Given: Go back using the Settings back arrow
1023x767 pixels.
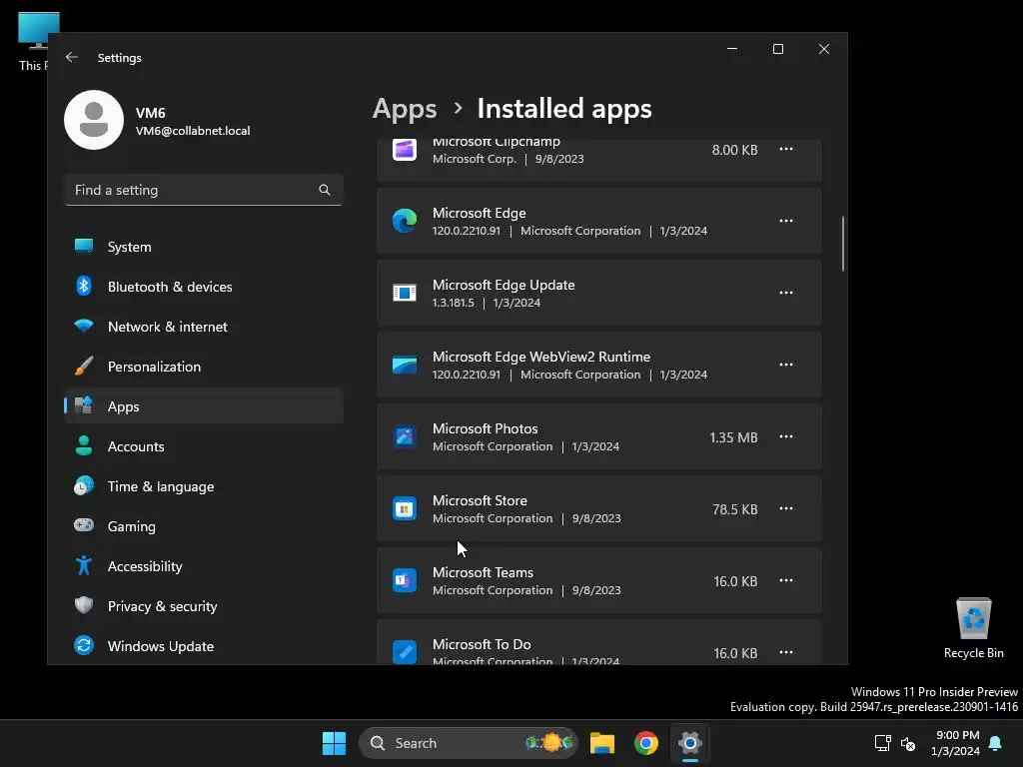Looking at the screenshot, I should pyautogui.click(x=72, y=57).
